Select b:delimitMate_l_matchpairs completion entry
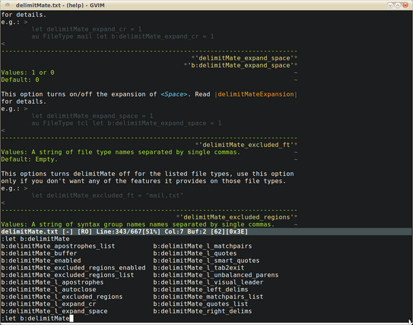The image size is (413, 325). (202, 246)
